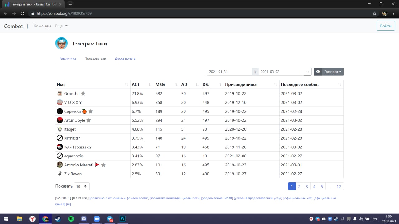Go to page 3 of users
Screen dimensions: 399x224
click(307, 186)
